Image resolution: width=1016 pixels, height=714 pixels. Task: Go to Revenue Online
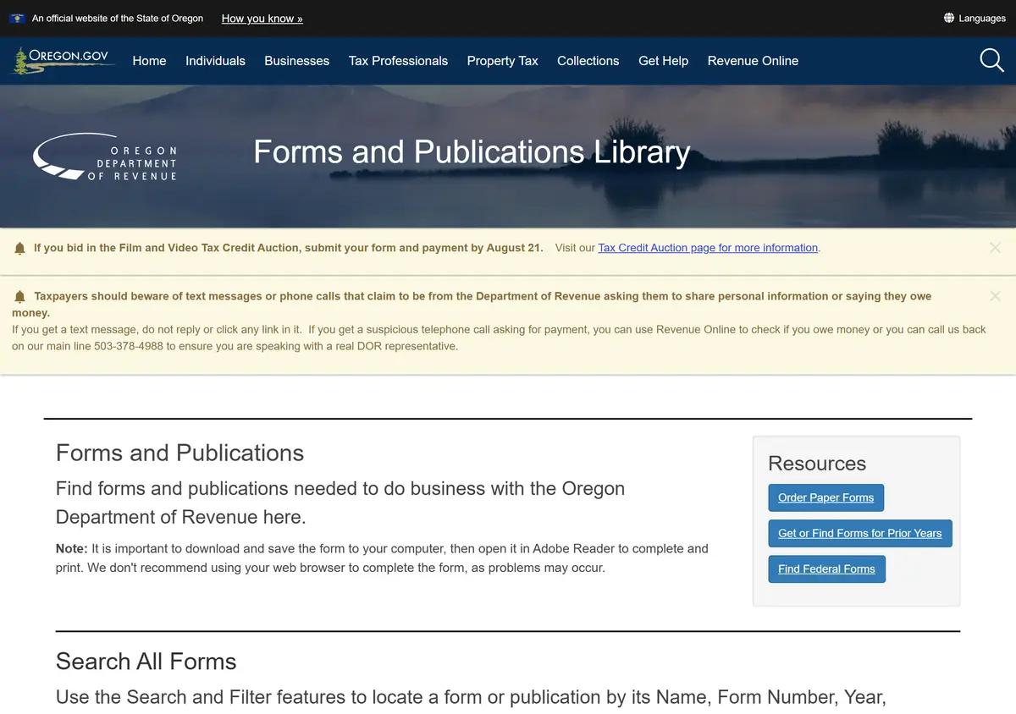[x=753, y=61]
